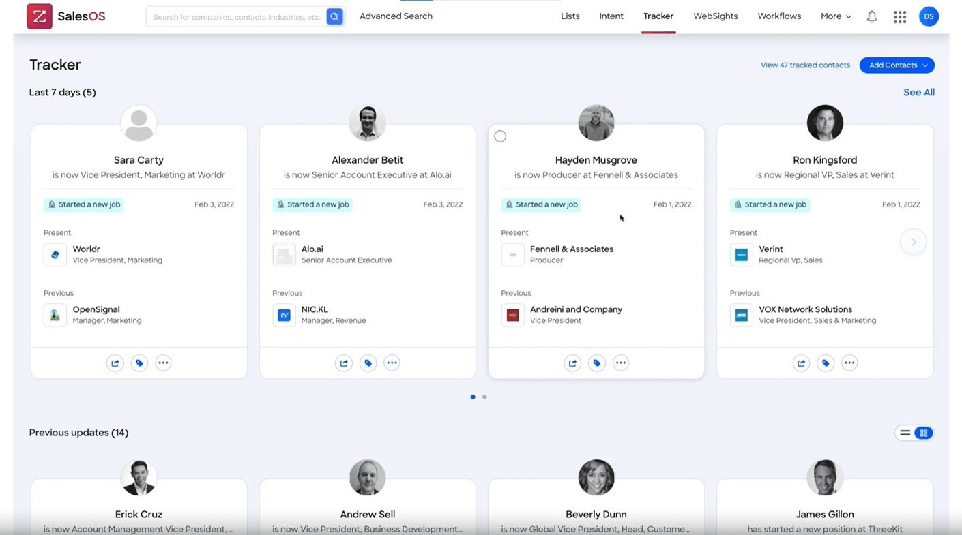The height and width of the screenshot is (535, 962).
Task: Advance tracker cards with the right chevron
Action: [913, 241]
